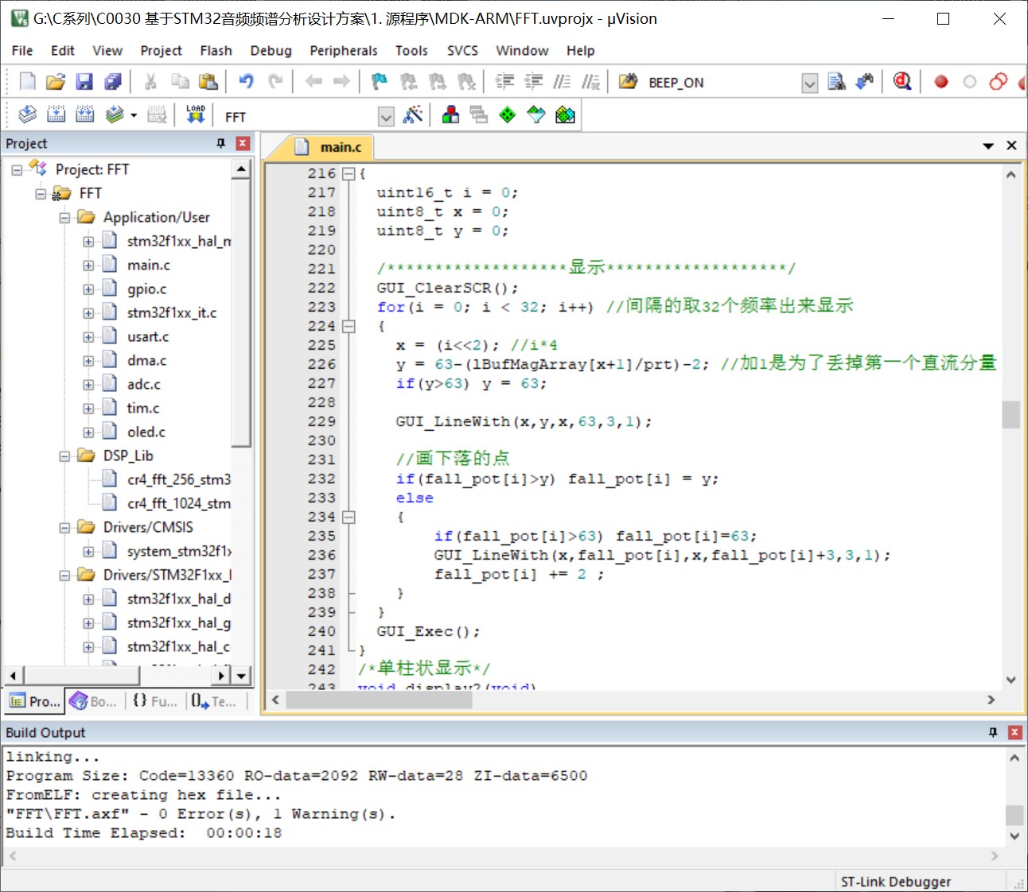Open the SVCS menu
The height and width of the screenshot is (892, 1028).
click(x=462, y=50)
